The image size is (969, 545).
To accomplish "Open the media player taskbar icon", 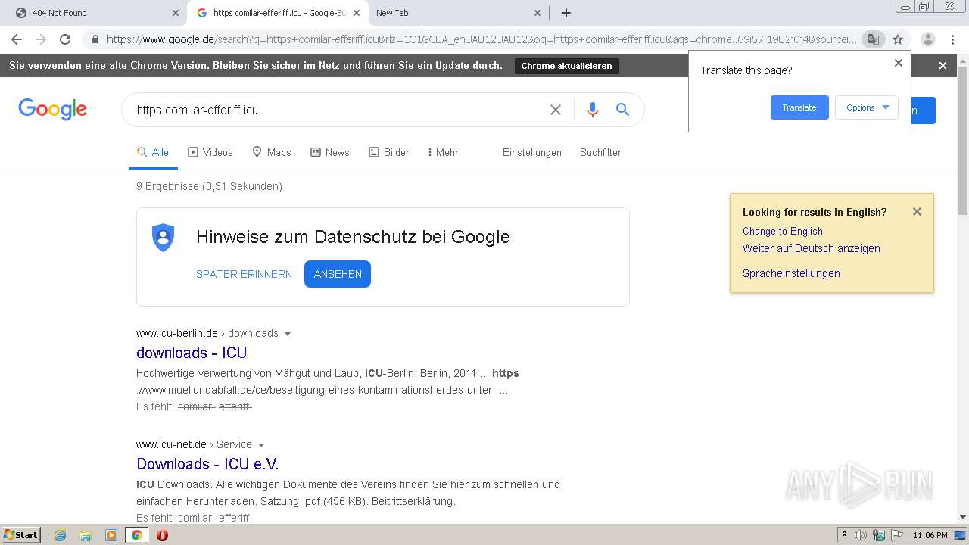I will click(111, 535).
